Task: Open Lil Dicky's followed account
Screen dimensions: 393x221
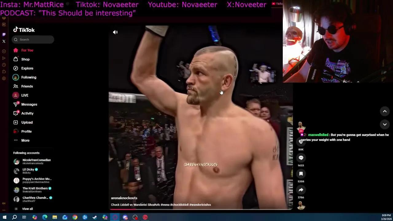Action: (x=28, y=171)
